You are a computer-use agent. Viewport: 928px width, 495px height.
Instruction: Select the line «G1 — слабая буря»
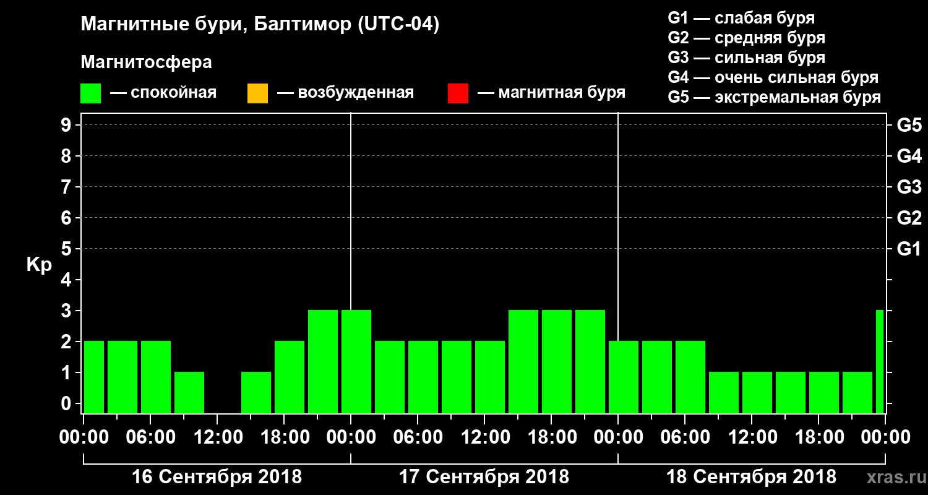(741, 18)
